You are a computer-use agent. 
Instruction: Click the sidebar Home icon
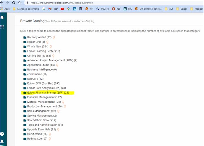[2, 17]
